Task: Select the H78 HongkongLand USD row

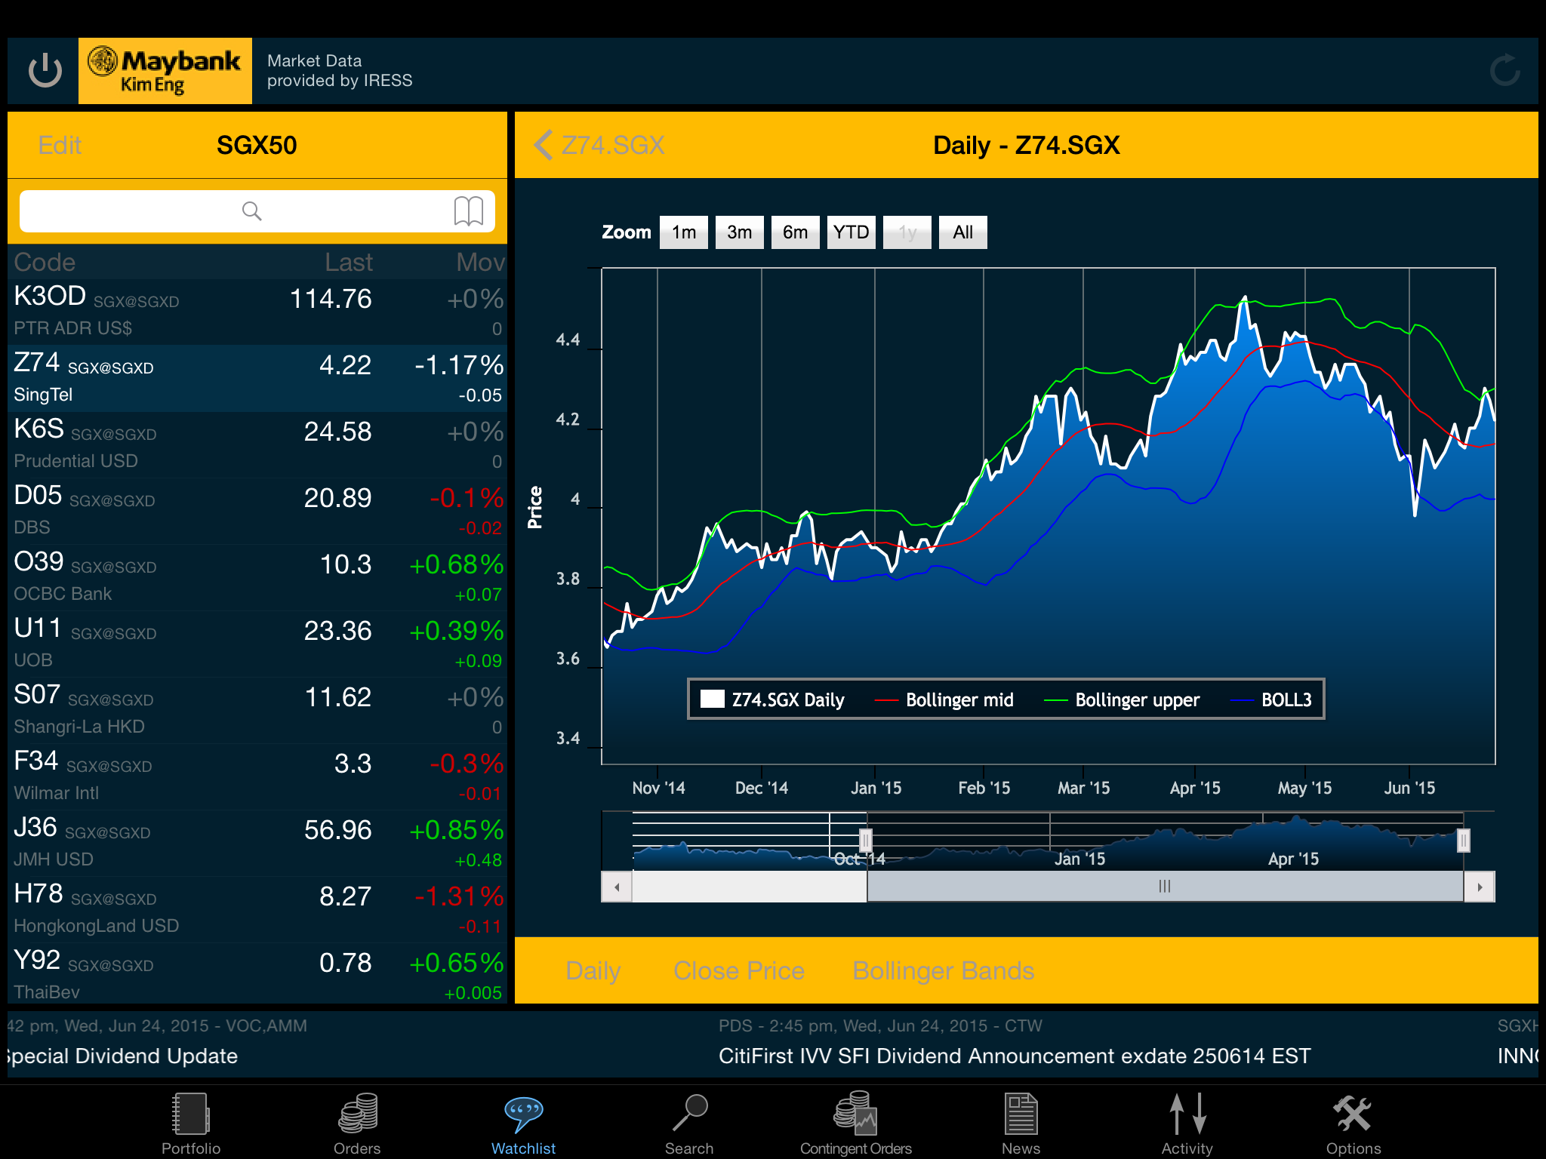Action: pos(257,910)
